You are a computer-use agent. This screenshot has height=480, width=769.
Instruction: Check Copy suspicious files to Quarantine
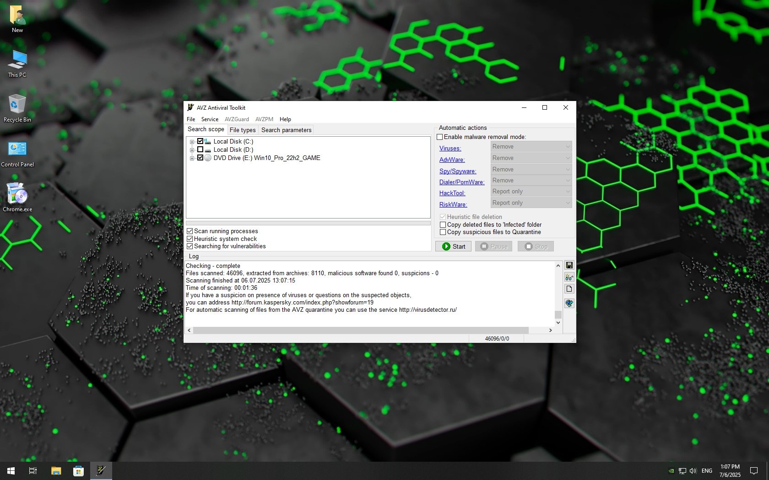tap(443, 232)
